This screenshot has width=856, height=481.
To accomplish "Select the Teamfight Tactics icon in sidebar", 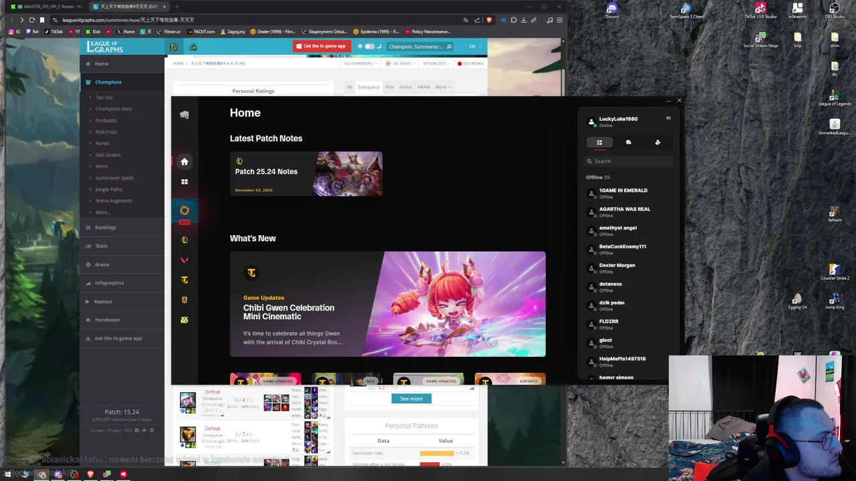I will click(x=185, y=280).
